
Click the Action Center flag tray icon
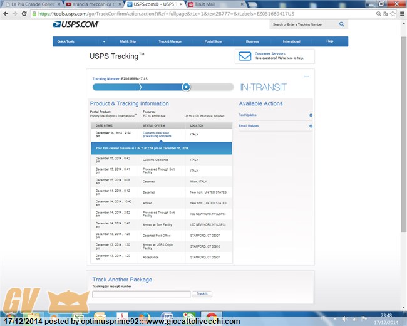(x=364, y=318)
